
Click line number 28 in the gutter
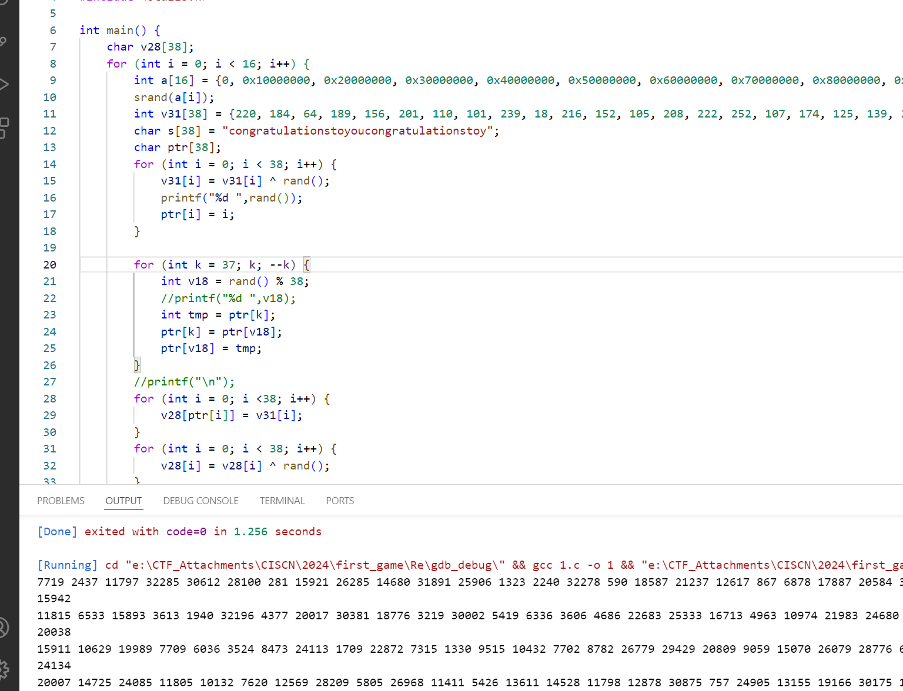point(50,399)
